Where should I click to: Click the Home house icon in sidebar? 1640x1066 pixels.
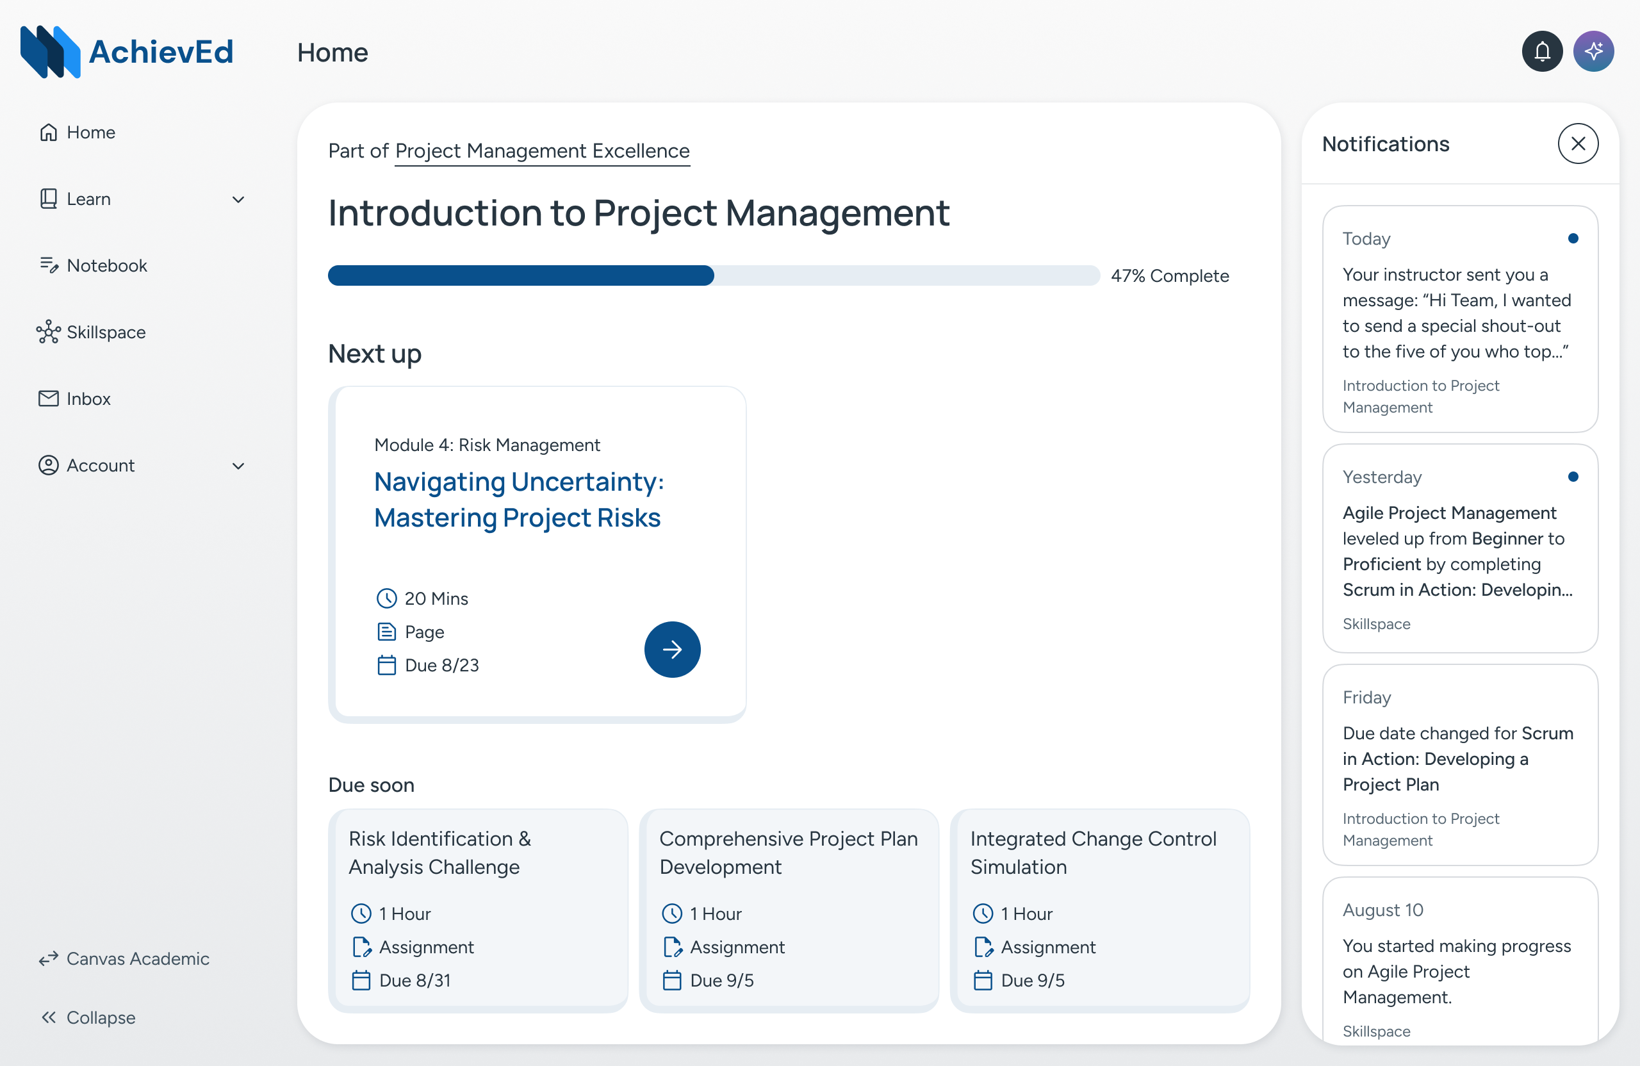48,133
